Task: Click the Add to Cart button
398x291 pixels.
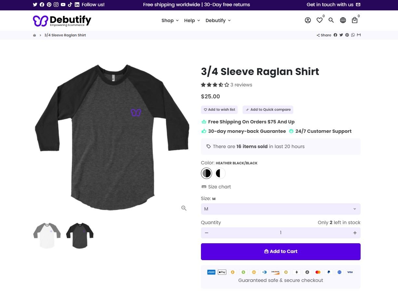Action: [x=281, y=251]
